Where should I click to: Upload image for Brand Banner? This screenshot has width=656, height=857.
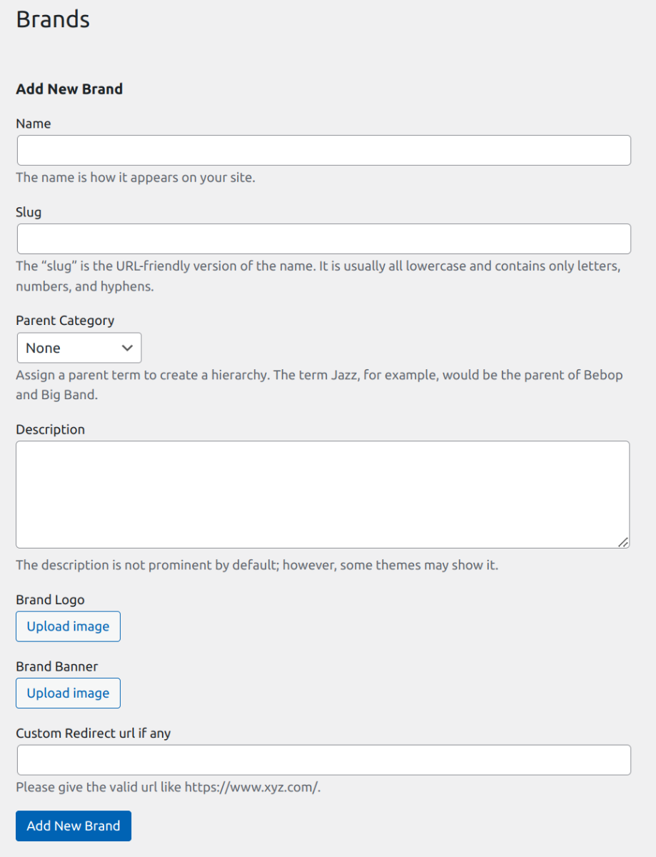point(68,693)
